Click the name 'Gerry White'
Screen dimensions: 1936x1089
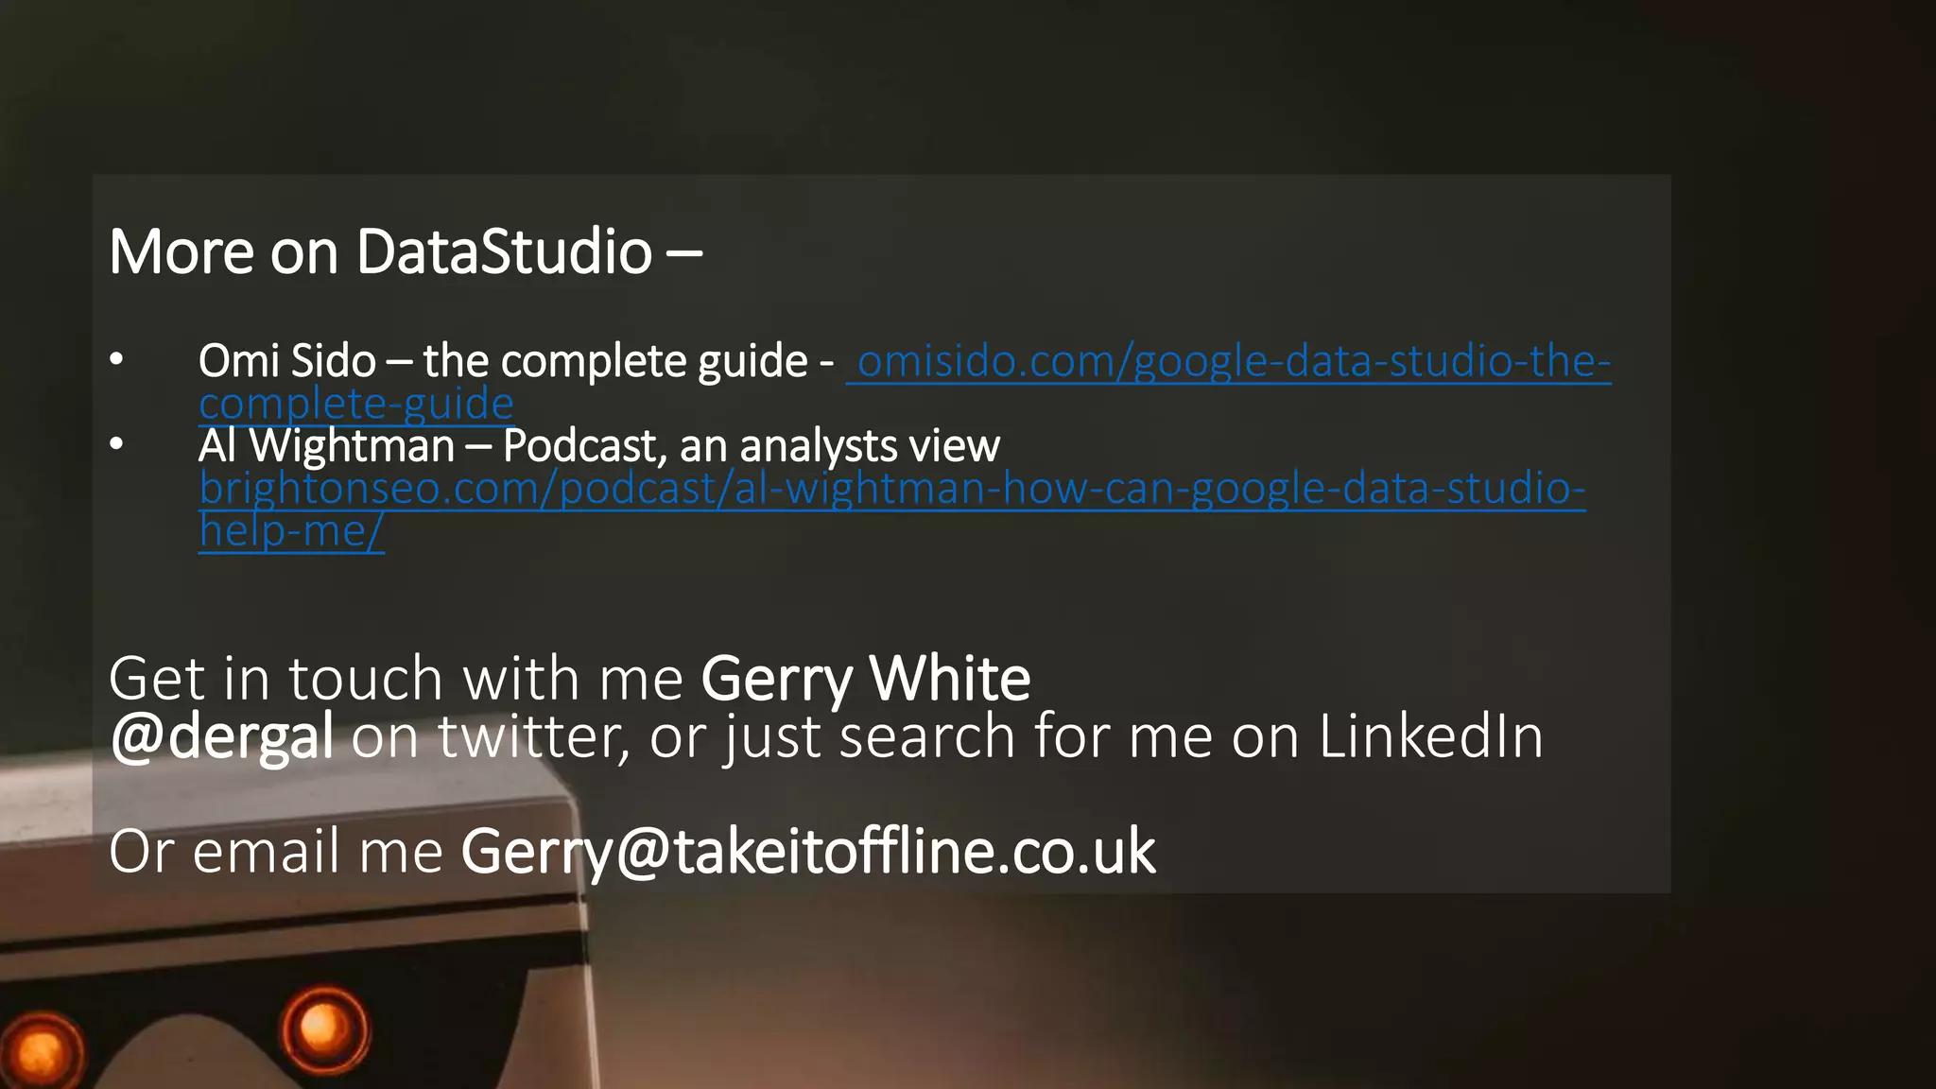point(866,679)
